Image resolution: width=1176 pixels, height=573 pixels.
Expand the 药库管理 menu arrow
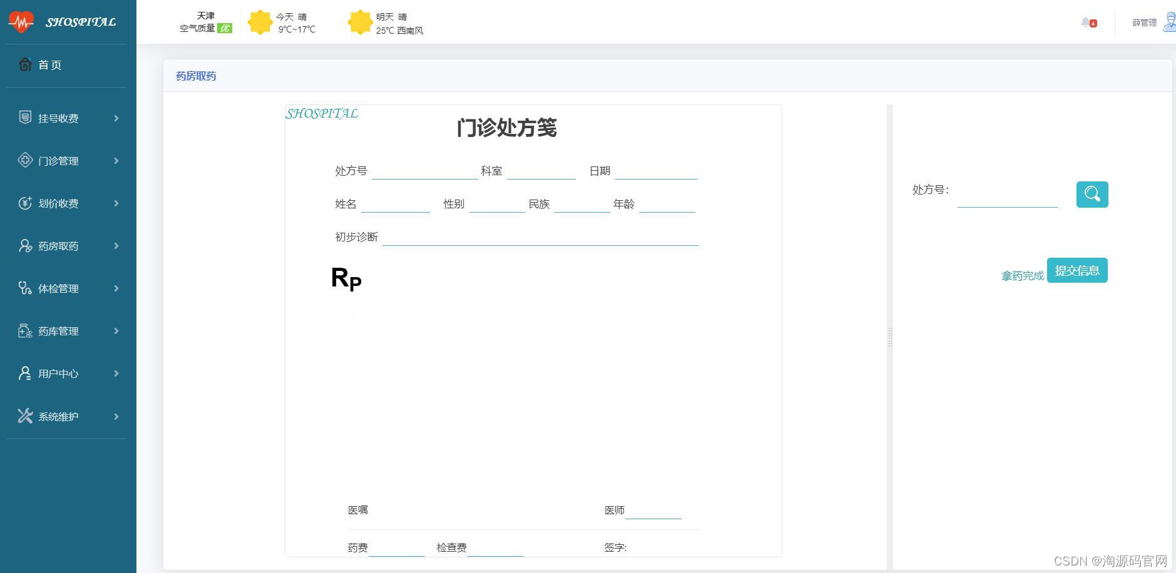116,331
